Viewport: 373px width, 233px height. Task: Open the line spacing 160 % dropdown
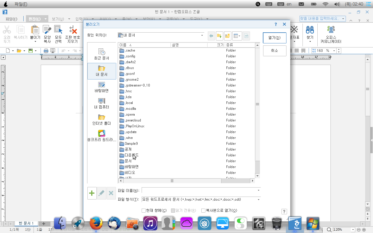[334, 51]
